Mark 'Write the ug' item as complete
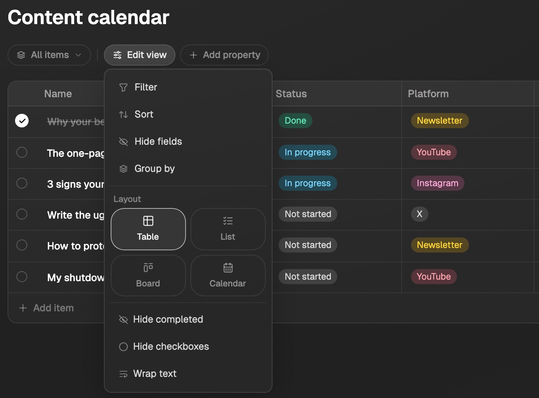This screenshot has height=398, width=539. tap(22, 214)
